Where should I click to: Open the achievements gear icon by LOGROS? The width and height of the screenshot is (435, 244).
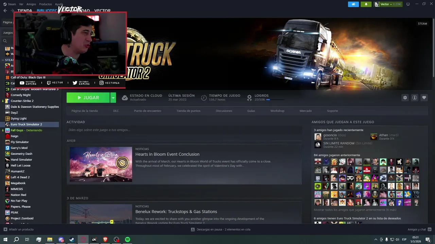click(x=249, y=98)
